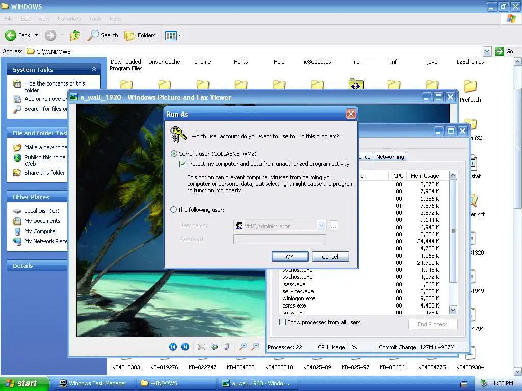
Task: Collapse the System Tasks panel
Action: 94,69
